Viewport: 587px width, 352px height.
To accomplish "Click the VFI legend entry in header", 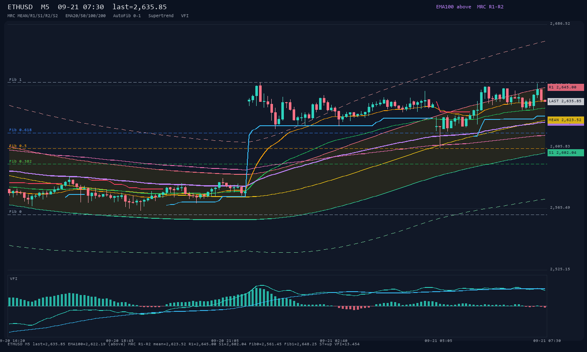I will [185, 16].
